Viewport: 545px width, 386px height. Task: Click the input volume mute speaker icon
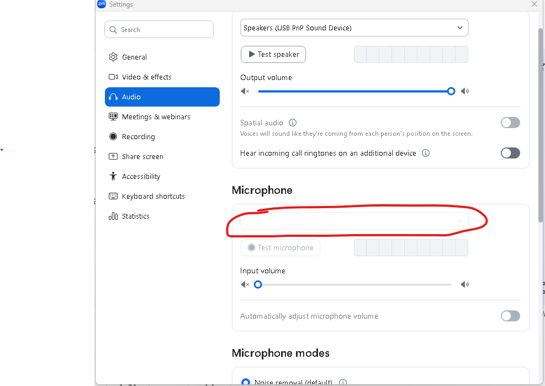[x=245, y=284]
